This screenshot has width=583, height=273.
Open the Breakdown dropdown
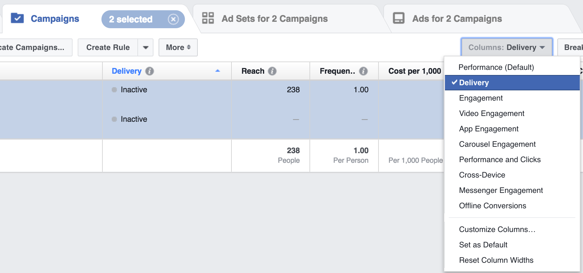tap(570, 47)
